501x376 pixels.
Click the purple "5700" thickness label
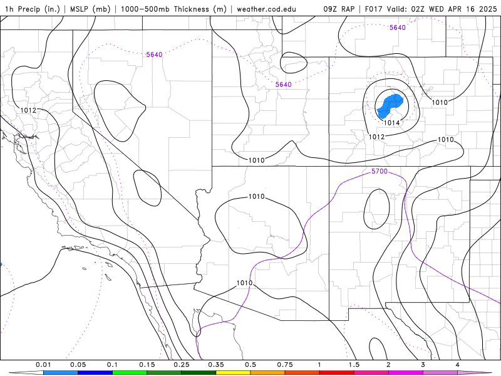[380, 171]
